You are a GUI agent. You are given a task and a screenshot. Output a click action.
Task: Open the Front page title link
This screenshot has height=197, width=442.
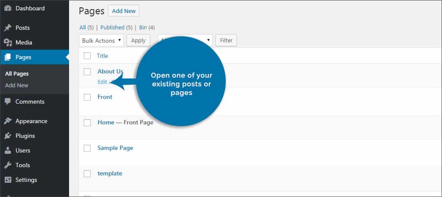click(x=105, y=97)
